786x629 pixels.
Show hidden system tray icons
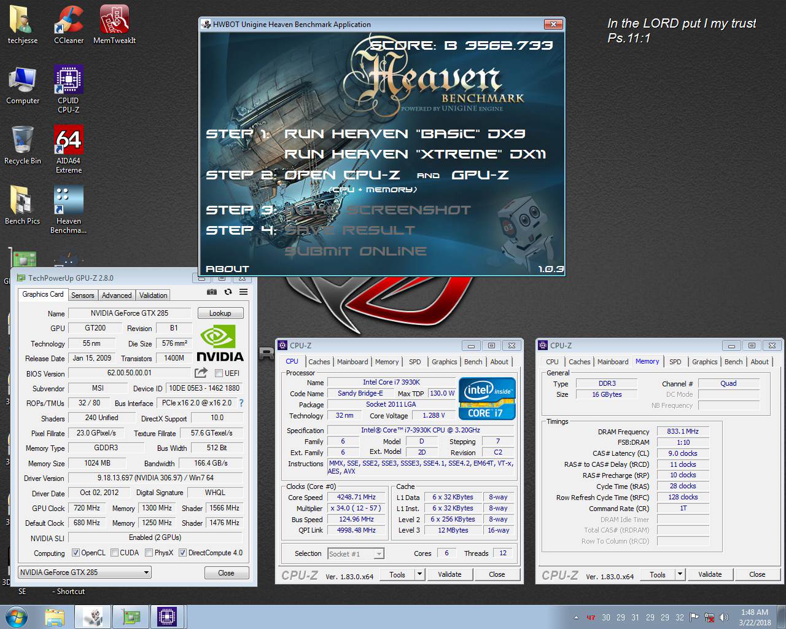coord(576,617)
